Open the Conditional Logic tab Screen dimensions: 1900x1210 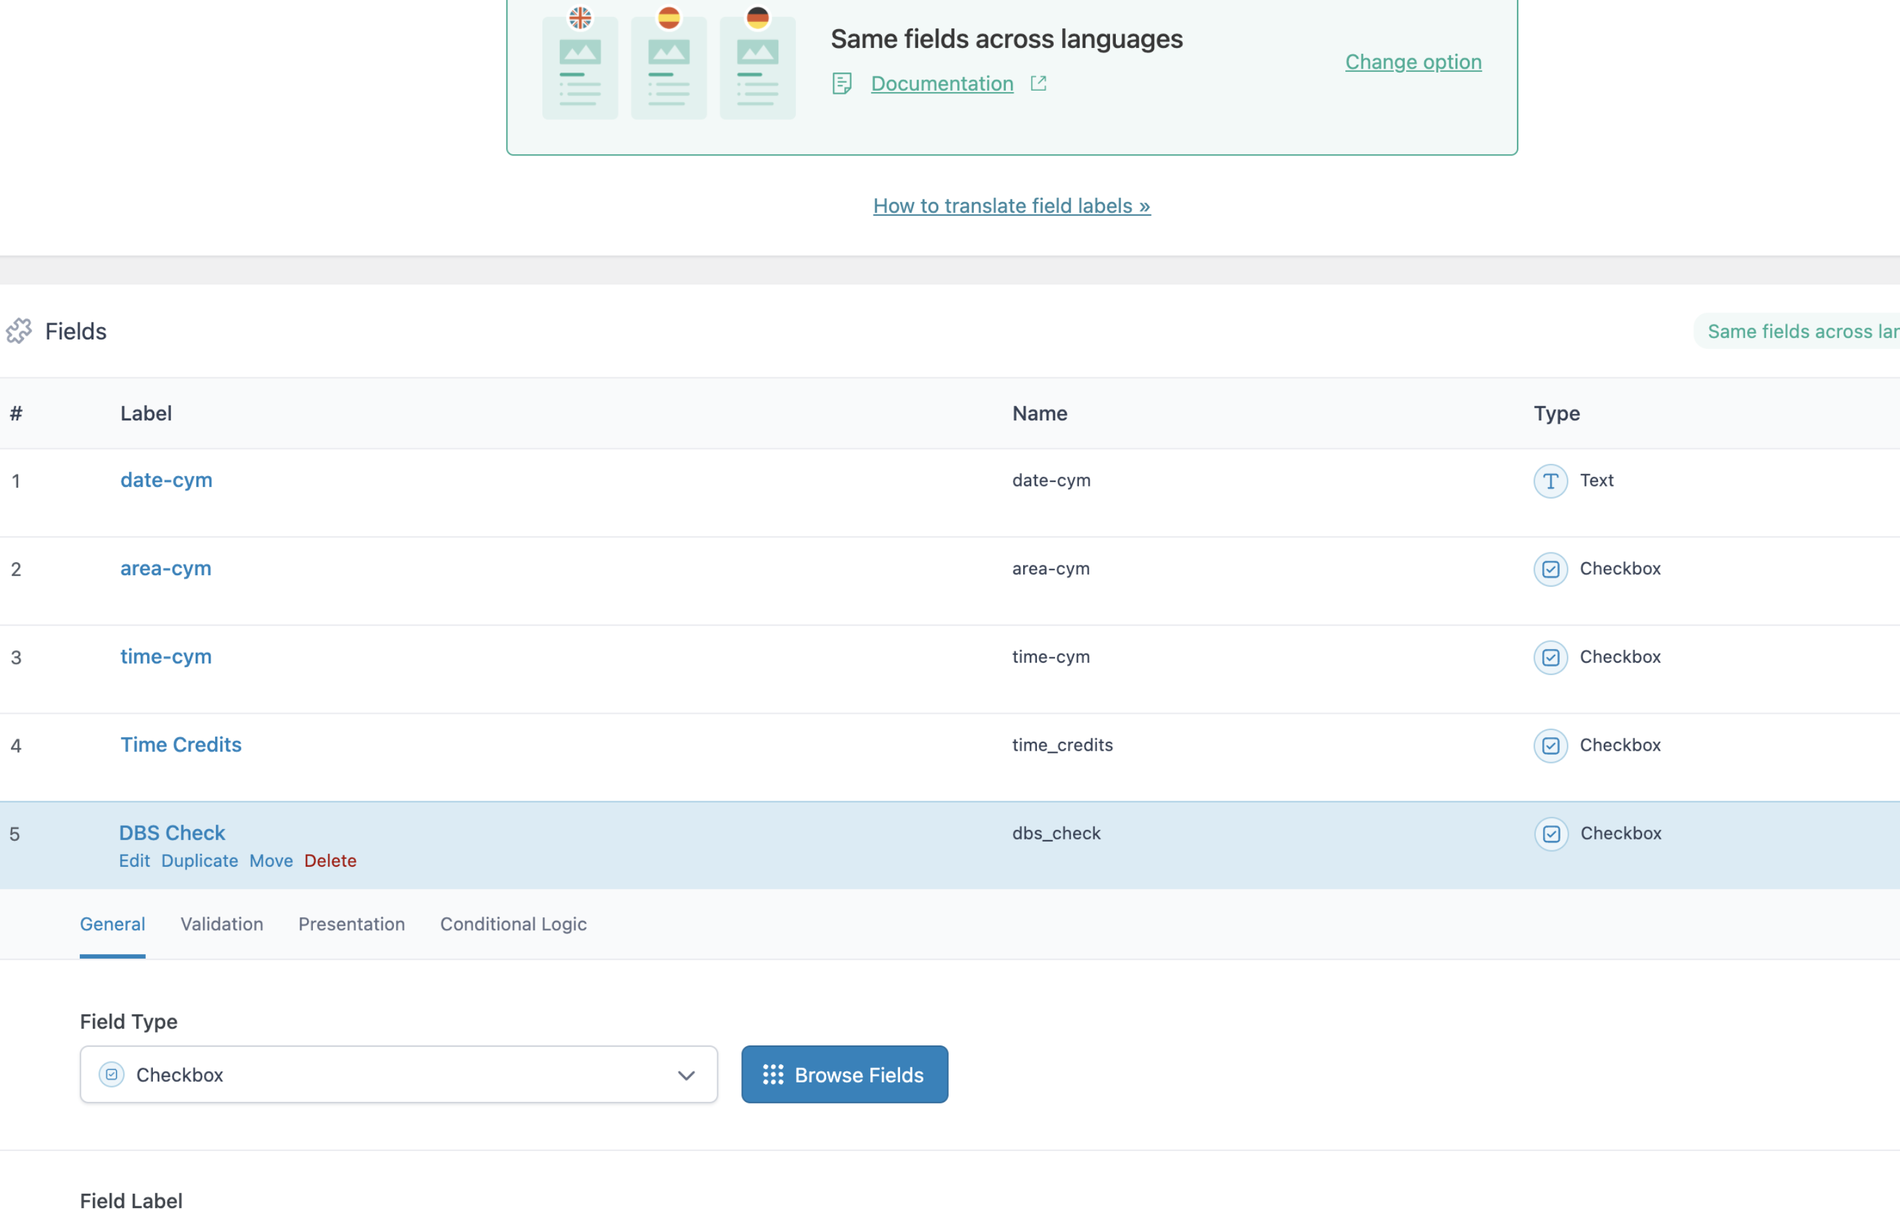tap(513, 924)
